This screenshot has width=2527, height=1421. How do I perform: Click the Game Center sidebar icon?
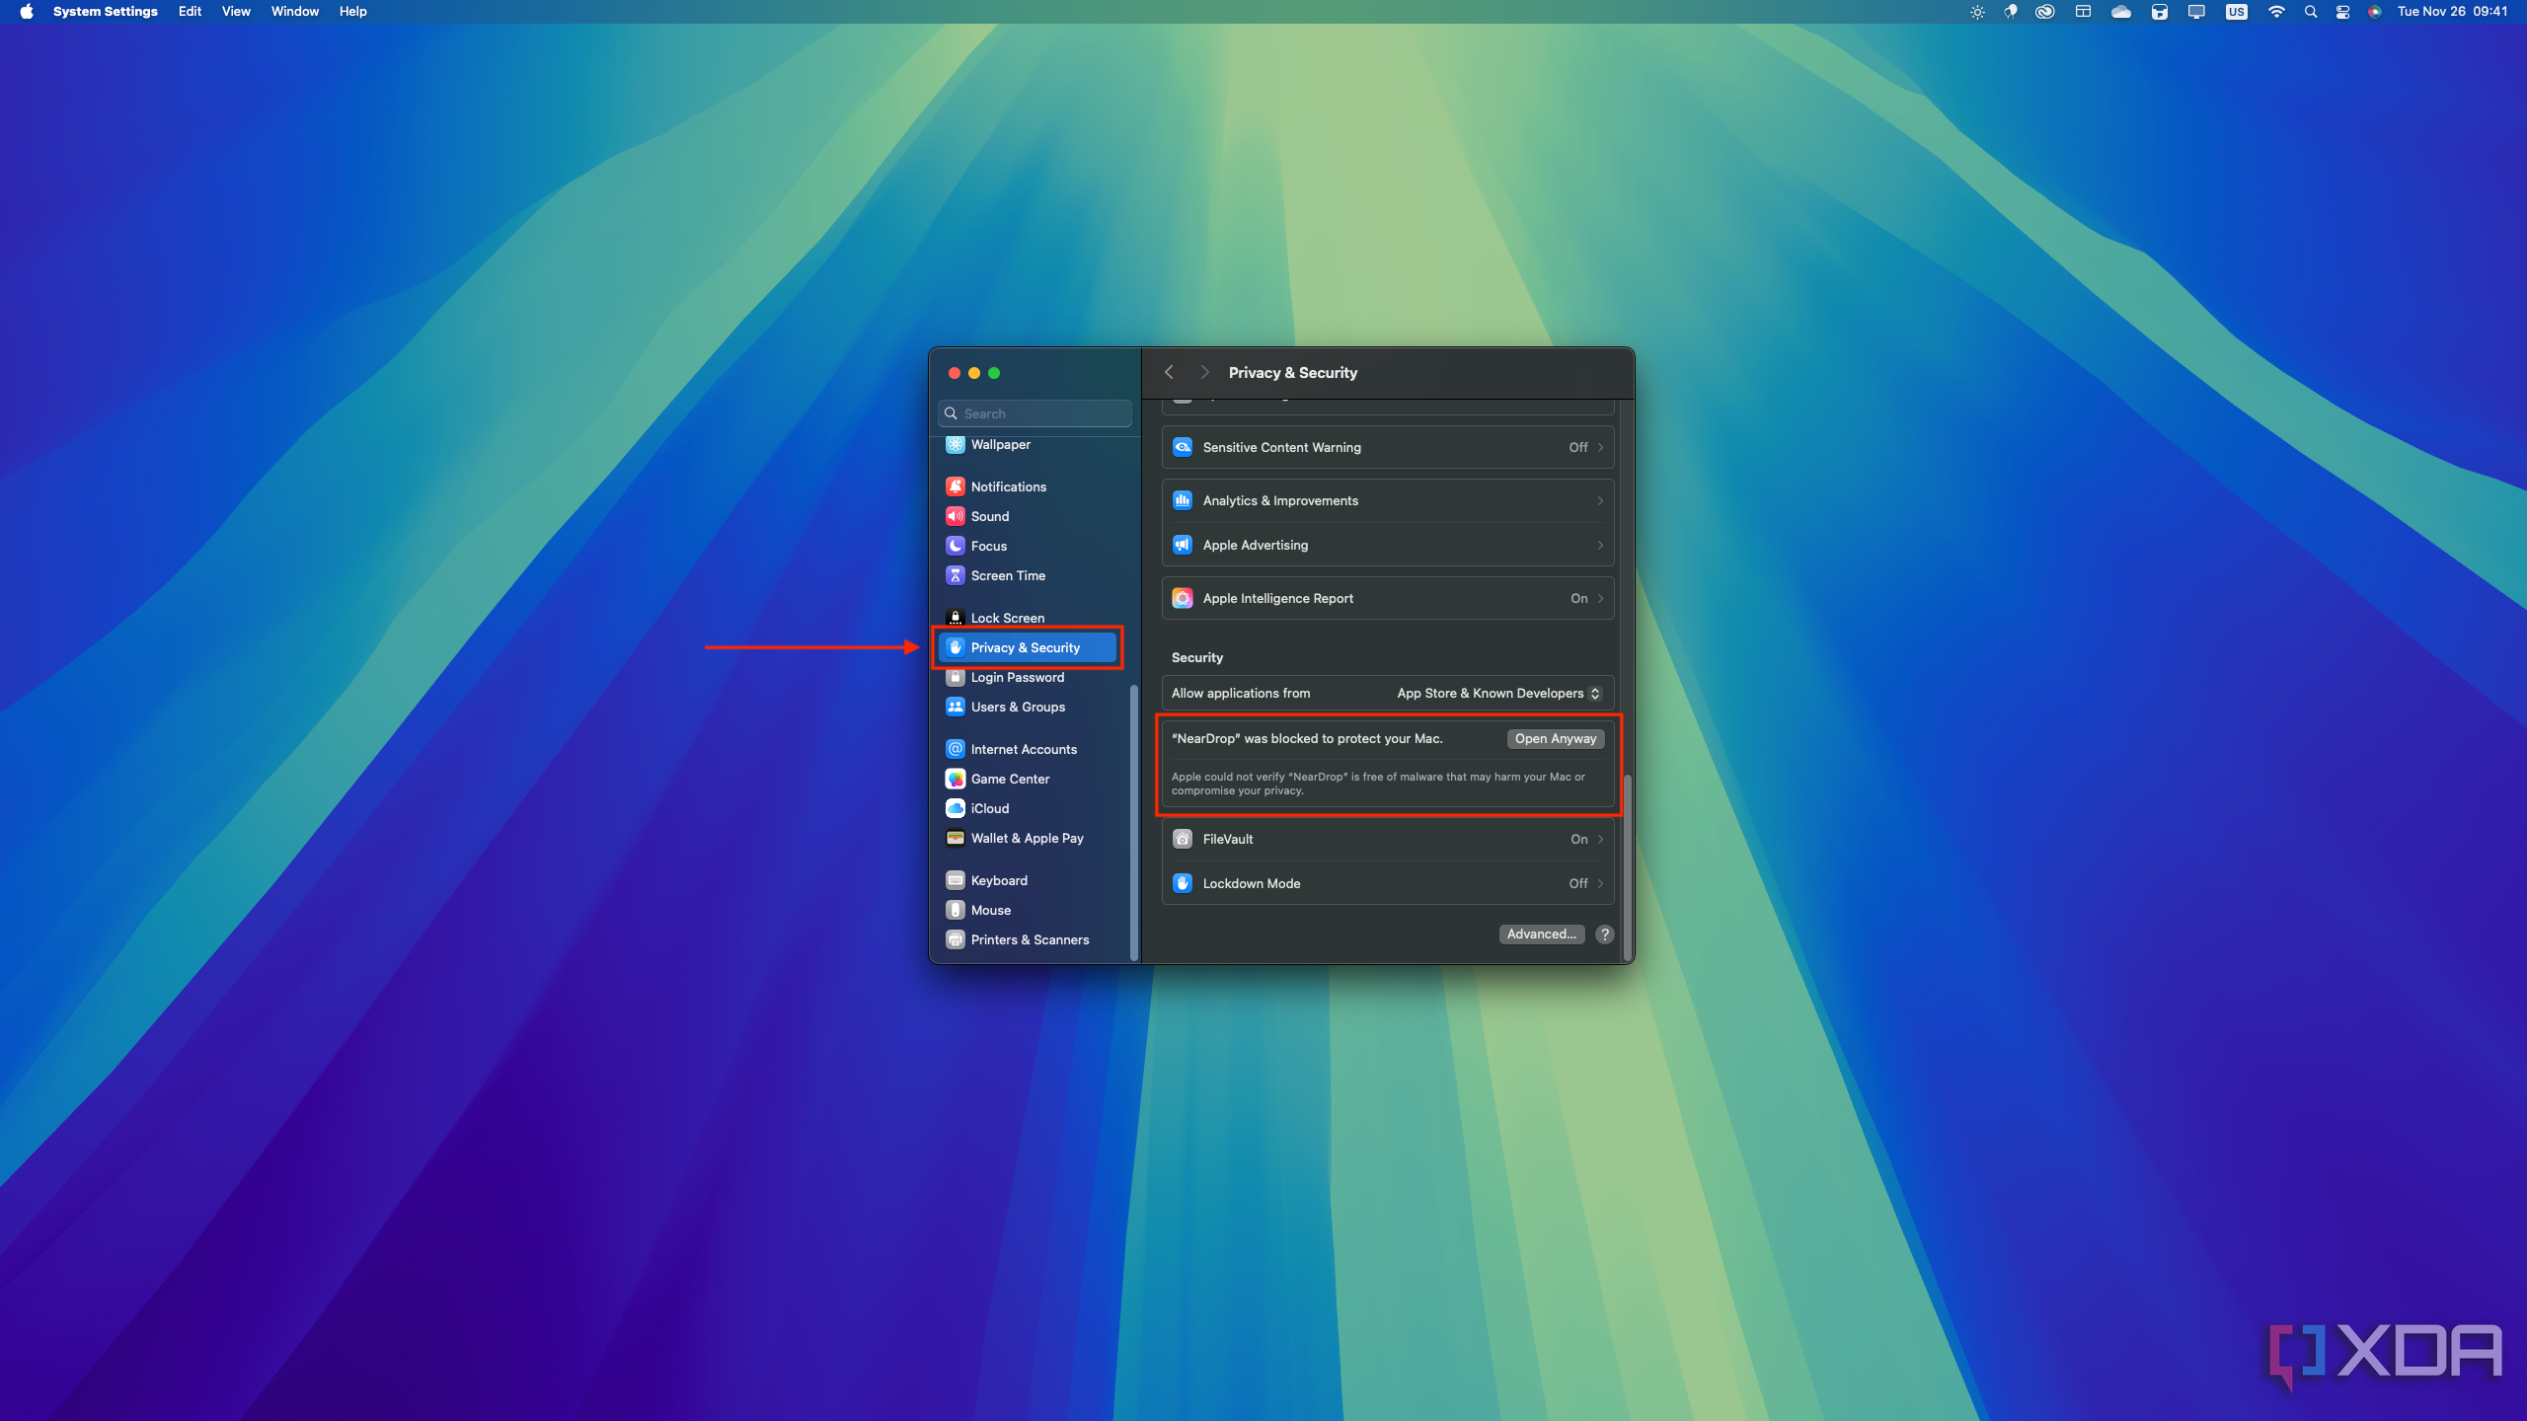click(957, 778)
